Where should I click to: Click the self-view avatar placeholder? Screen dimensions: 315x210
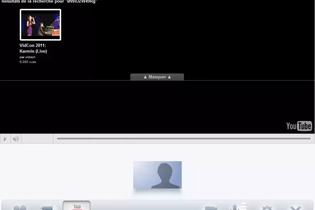coord(157,175)
